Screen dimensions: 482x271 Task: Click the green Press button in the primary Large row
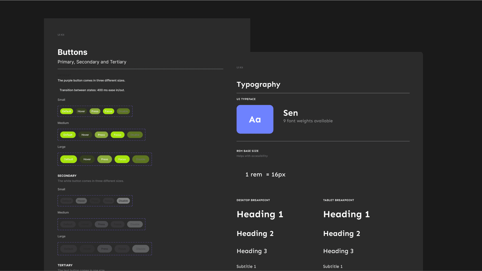pos(105,159)
